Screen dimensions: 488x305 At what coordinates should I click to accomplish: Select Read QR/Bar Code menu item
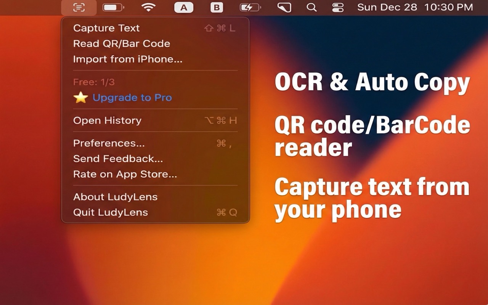(156, 43)
